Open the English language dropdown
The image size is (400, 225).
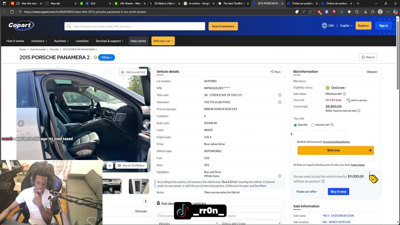[x=346, y=26]
